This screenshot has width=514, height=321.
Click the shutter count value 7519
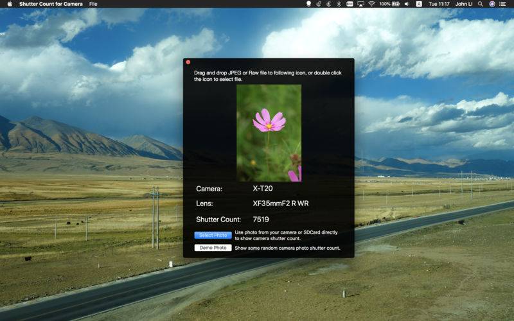click(x=261, y=219)
